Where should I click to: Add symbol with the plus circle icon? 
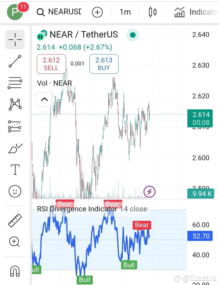[x=97, y=12]
